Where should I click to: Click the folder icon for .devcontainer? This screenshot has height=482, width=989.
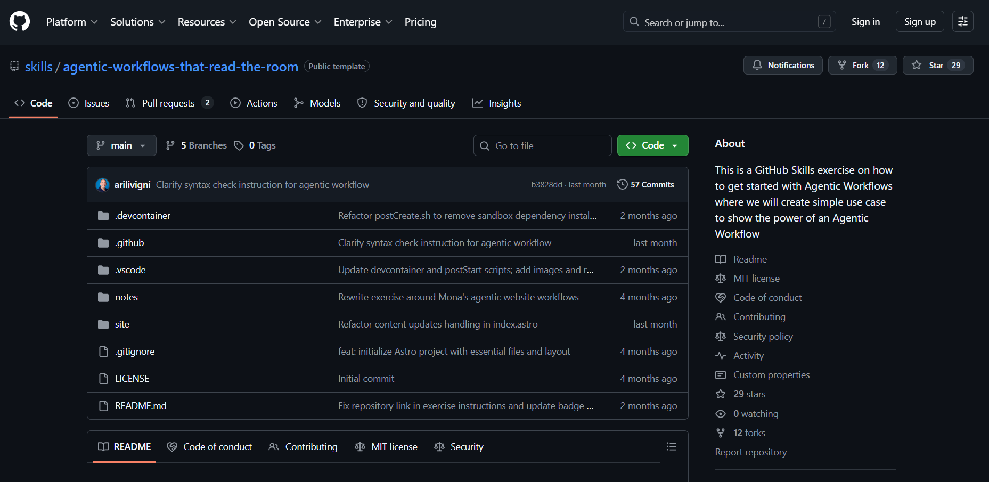(x=103, y=216)
